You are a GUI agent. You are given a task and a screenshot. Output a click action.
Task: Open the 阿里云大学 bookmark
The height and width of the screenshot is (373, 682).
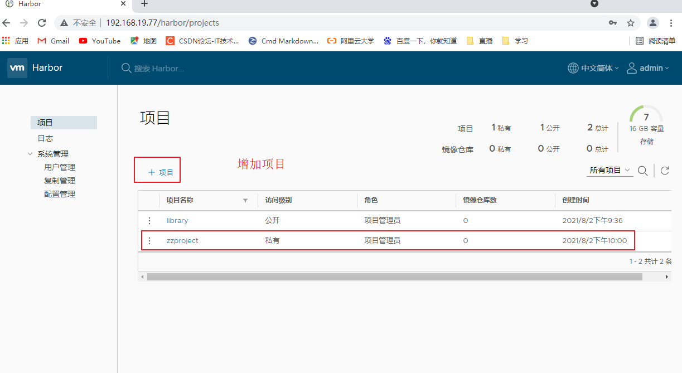pos(351,41)
